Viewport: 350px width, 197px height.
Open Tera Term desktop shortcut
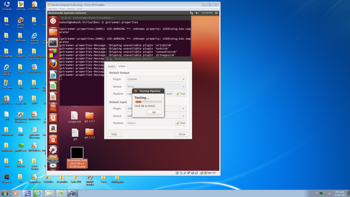(7, 84)
